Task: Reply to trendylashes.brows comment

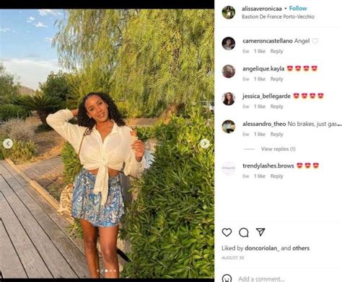Action: pos(276,176)
